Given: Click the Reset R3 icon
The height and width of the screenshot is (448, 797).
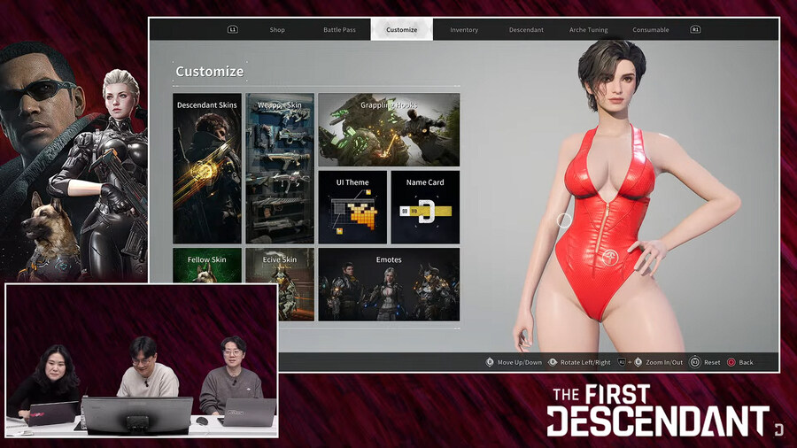Looking at the screenshot, I should point(695,362).
